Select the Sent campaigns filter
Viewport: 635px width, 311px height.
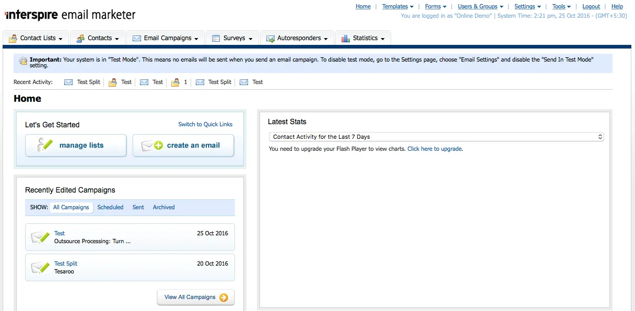click(x=138, y=207)
